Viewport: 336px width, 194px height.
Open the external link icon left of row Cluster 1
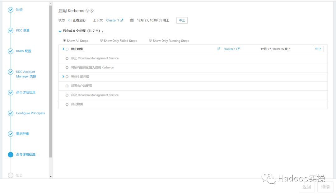tap(218, 49)
